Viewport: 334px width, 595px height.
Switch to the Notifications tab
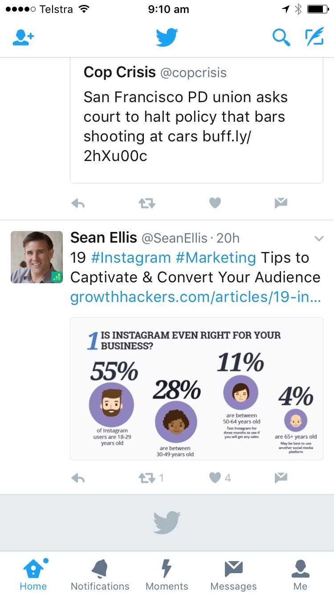click(100, 573)
